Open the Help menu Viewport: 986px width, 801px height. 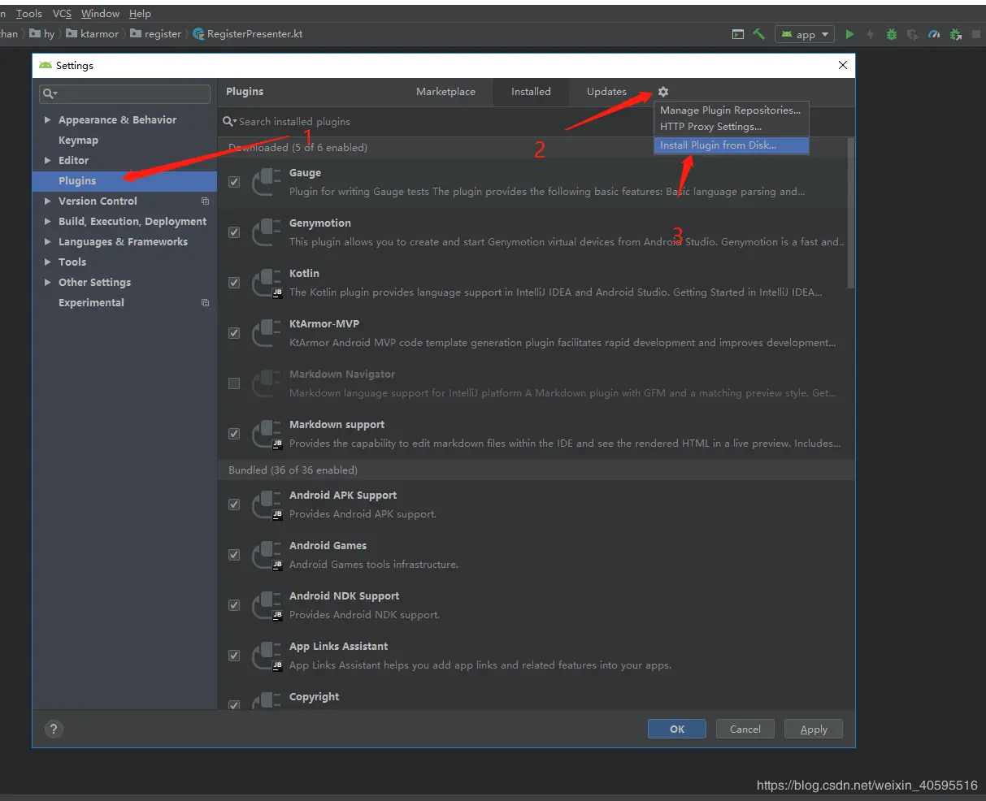(140, 14)
